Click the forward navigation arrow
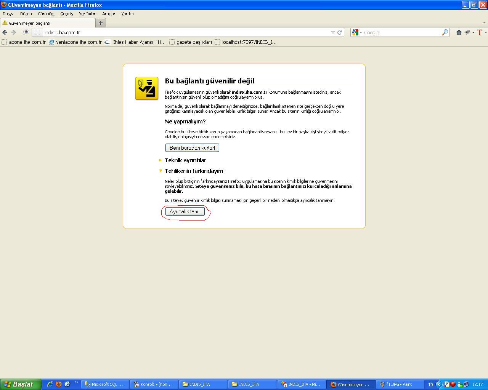Viewport: 488px width, 390px height. pyautogui.click(x=14, y=32)
